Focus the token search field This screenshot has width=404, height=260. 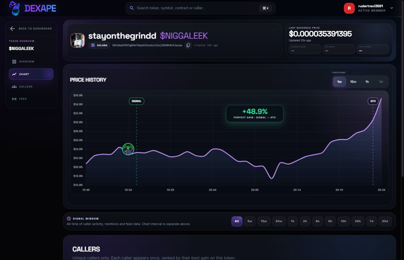[x=201, y=8]
